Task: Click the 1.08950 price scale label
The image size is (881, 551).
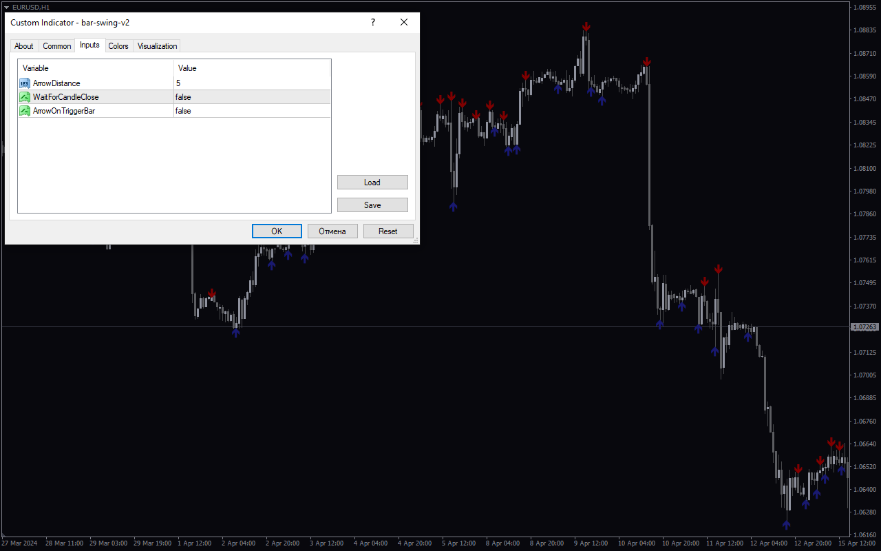Action: (864, 8)
